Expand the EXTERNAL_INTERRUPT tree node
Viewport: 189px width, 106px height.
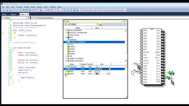coord(66,42)
